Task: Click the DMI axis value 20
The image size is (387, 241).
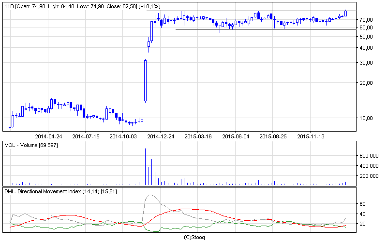Action: [362, 224]
